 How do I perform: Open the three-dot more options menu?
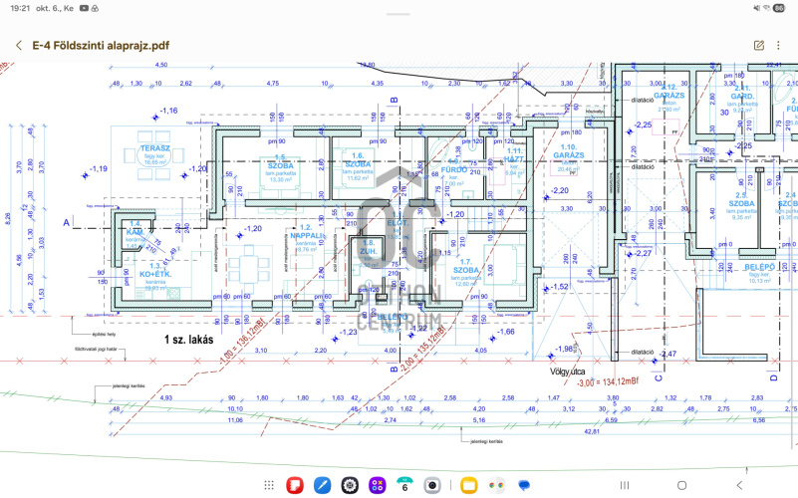click(778, 45)
